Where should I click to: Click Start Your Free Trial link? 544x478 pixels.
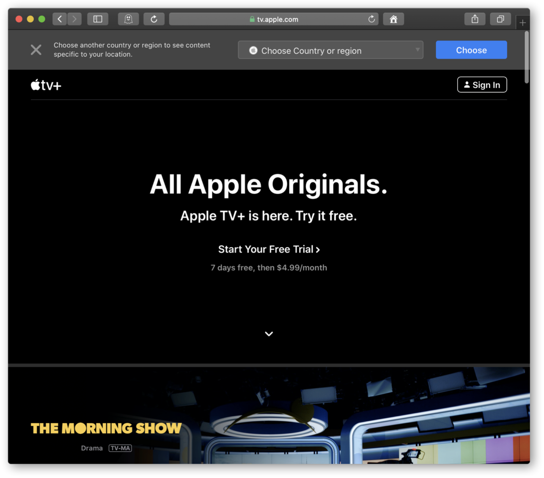tap(269, 249)
